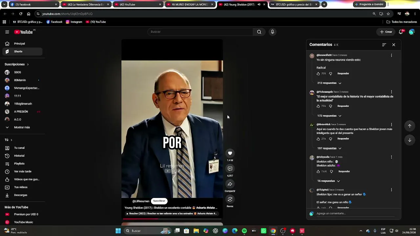Dislike the @lonewolfs00 comment
The width and height of the screenshot is (420, 236).
(330, 73)
